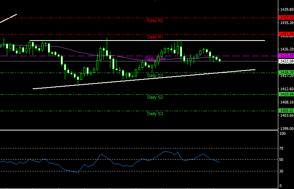Click the Daily S3 label
The width and height of the screenshot is (294, 189).
point(155,114)
